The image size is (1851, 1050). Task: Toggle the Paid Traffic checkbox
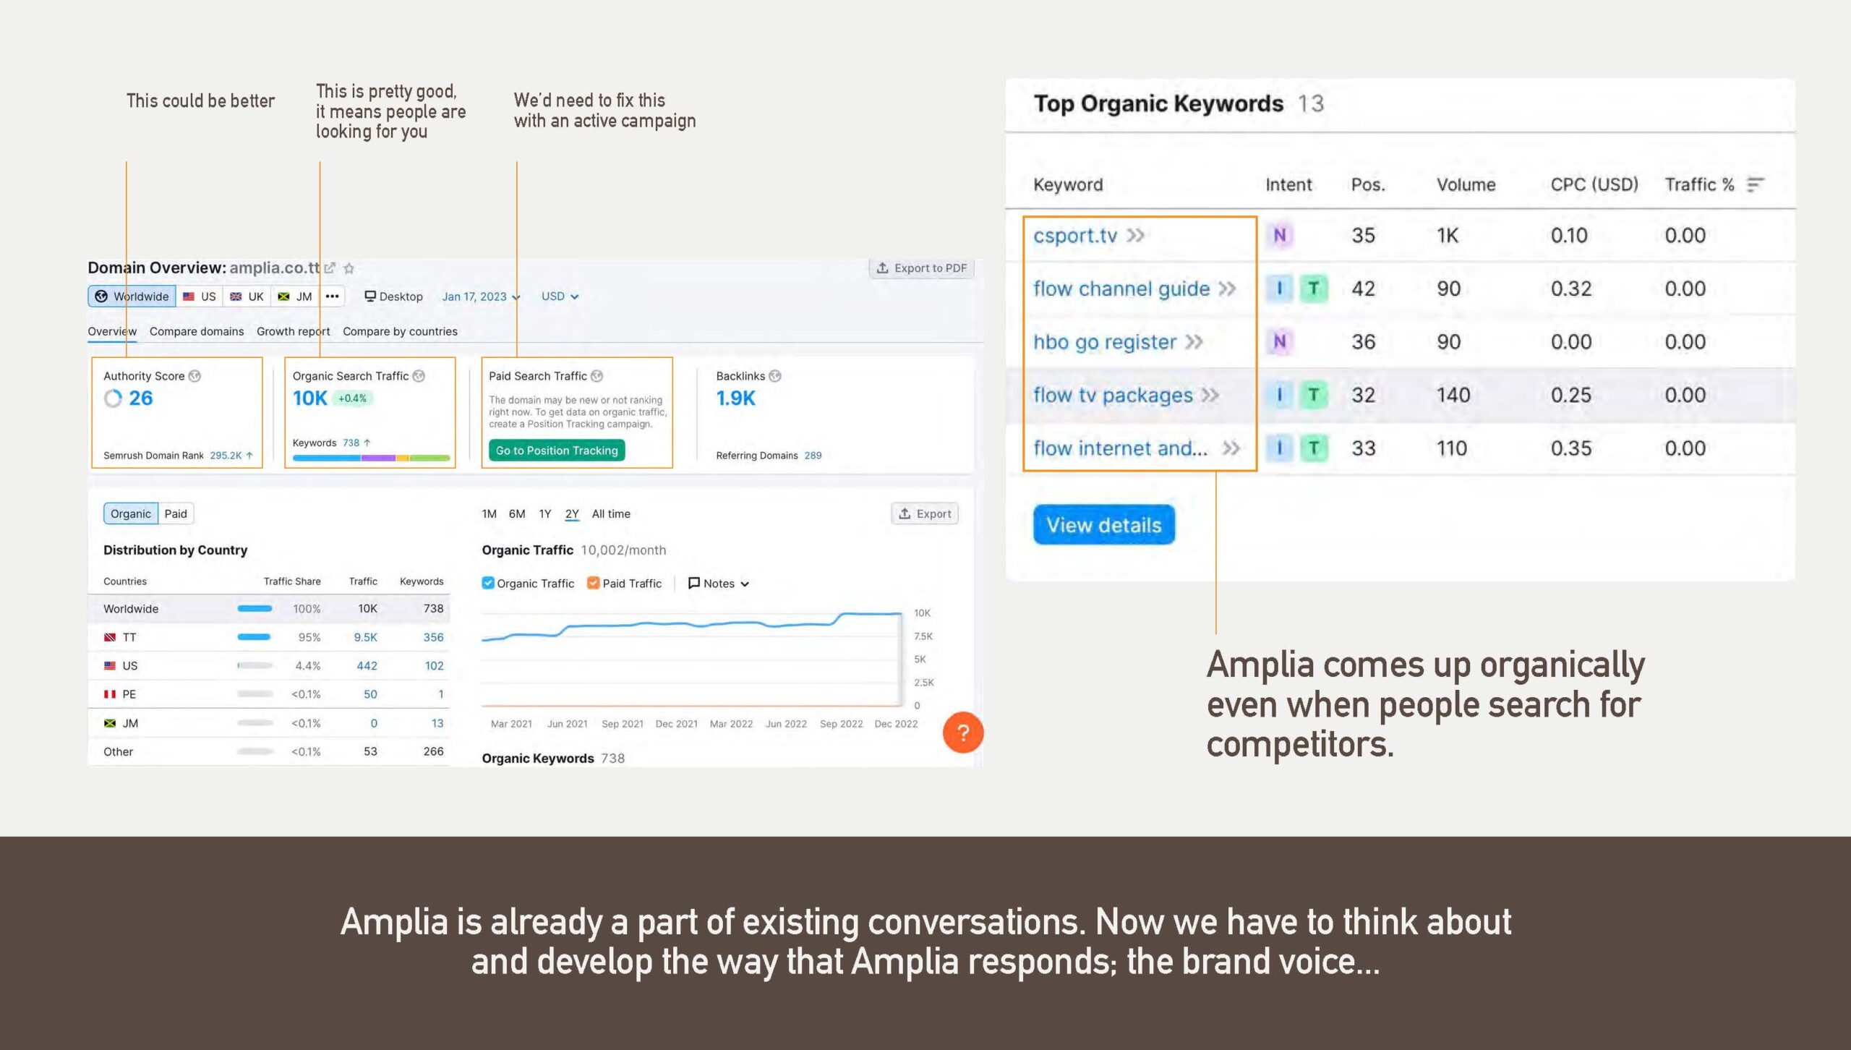(594, 583)
